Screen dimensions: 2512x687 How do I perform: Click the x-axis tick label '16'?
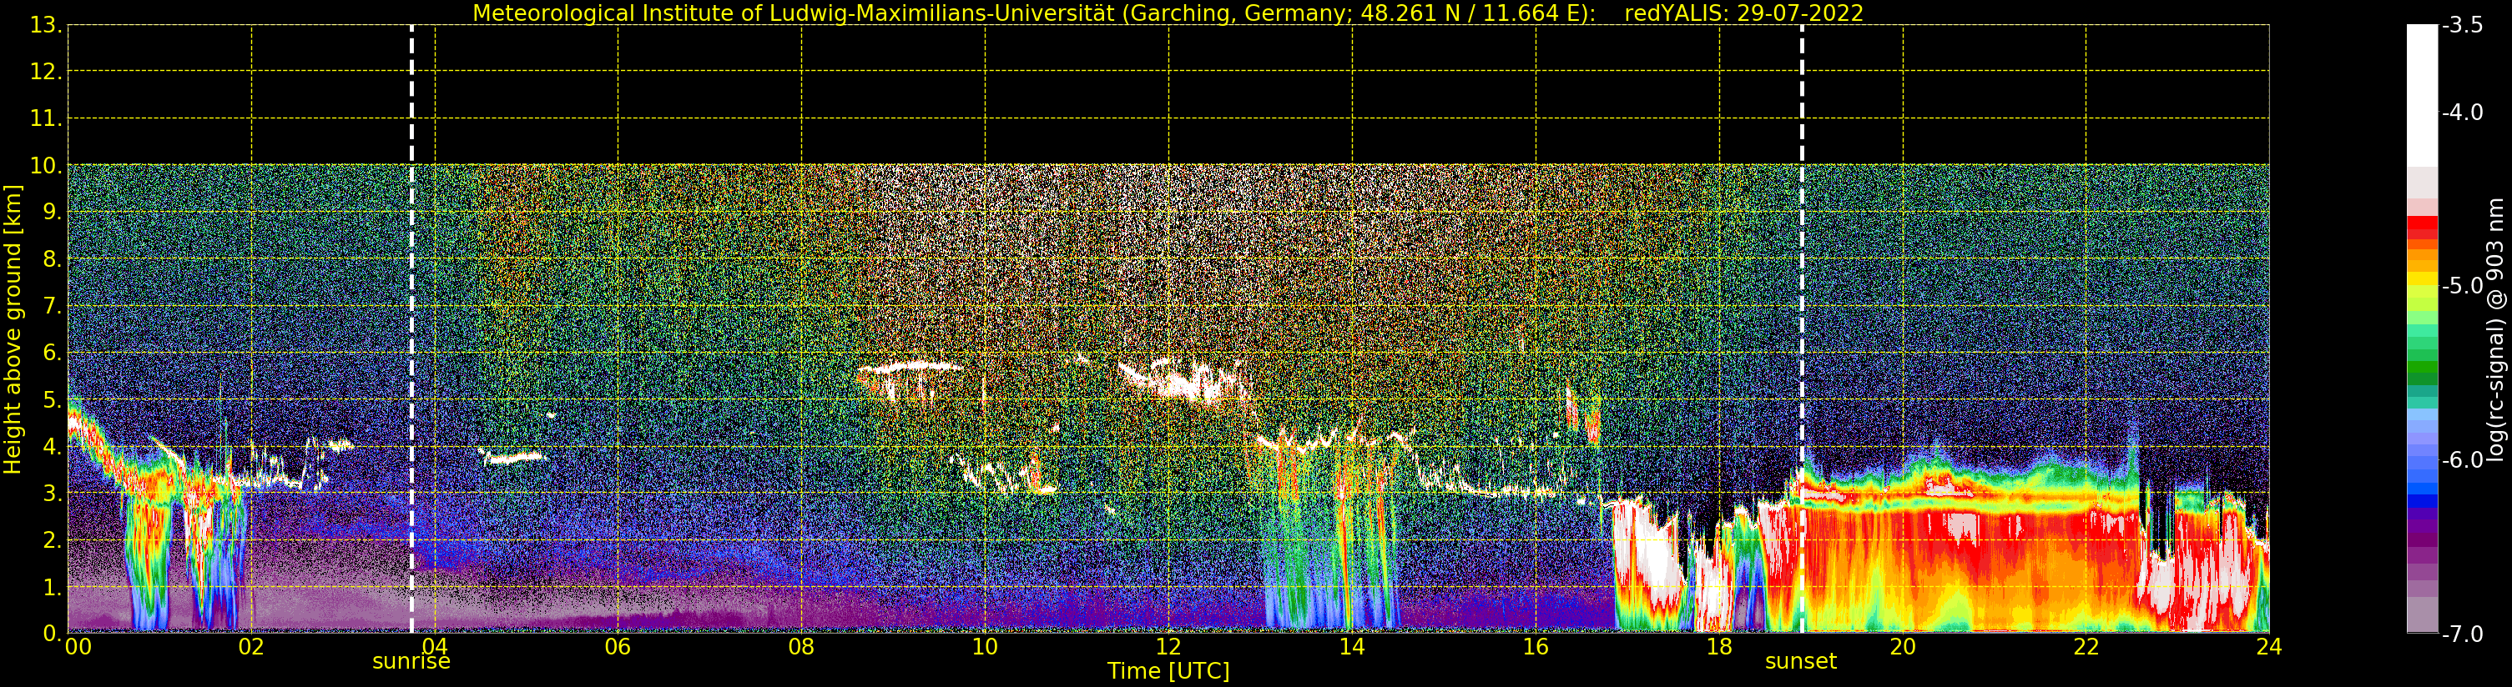click(x=1535, y=647)
